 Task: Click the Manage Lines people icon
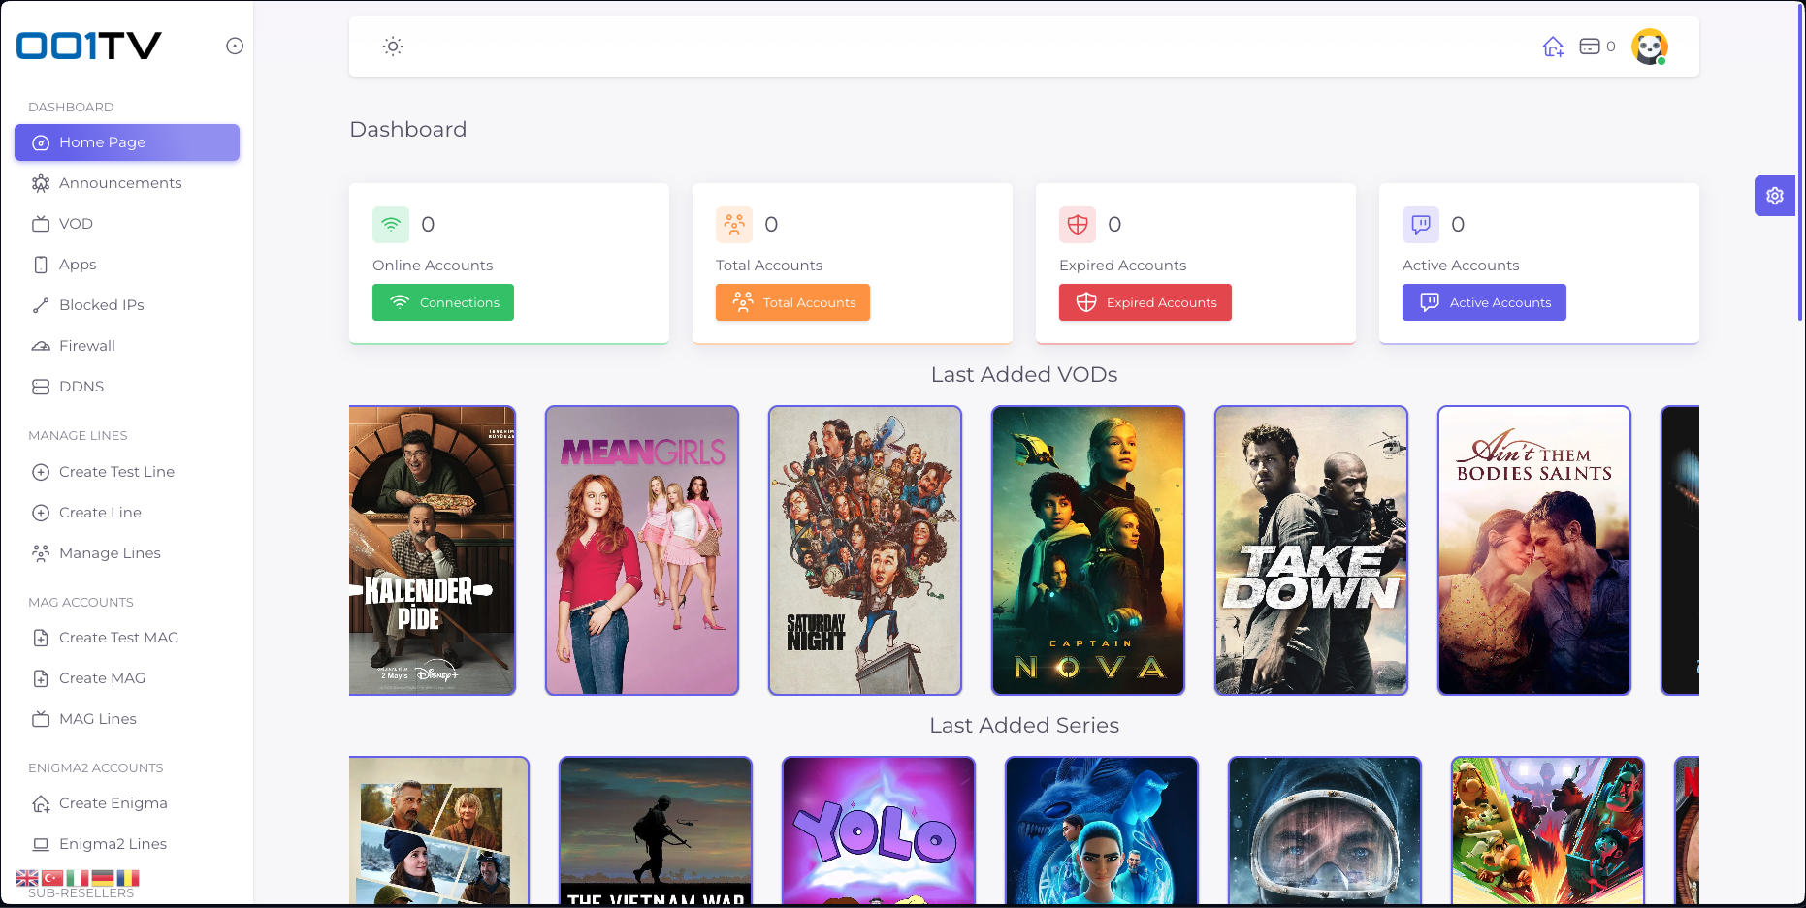point(41,553)
